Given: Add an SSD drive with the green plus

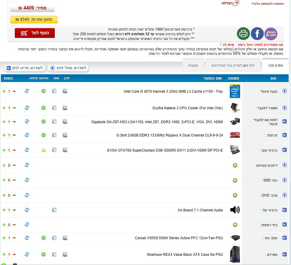Looking at the screenshot, I should point(235,180).
